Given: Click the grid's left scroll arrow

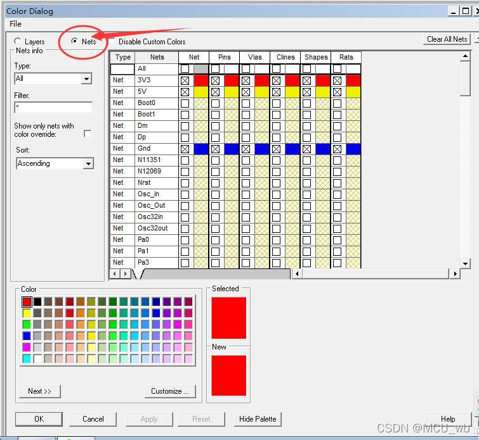Looking at the screenshot, I should click(115, 274).
